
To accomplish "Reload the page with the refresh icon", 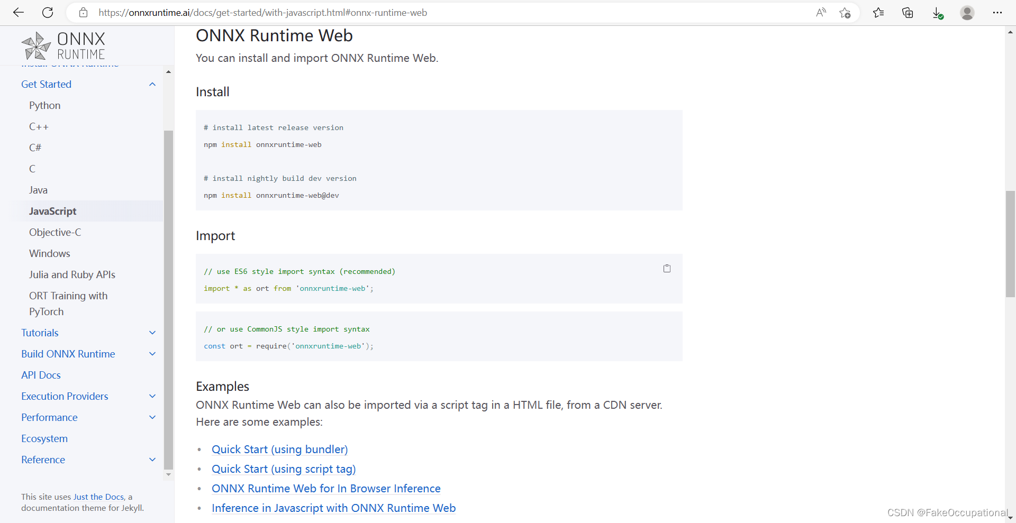I will pyautogui.click(x=48, y=13).
